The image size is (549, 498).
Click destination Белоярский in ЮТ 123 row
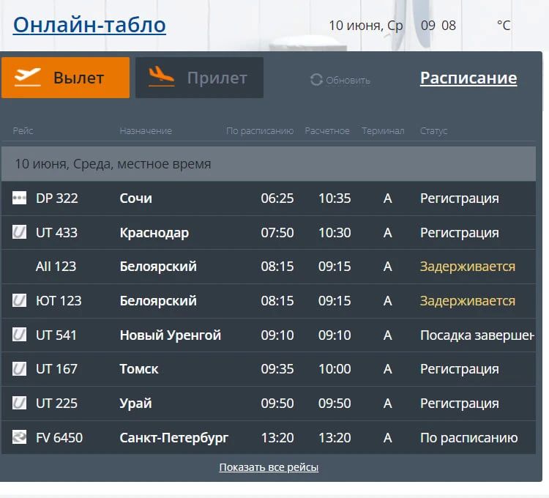pyautogui.click(x=158, y=301)
